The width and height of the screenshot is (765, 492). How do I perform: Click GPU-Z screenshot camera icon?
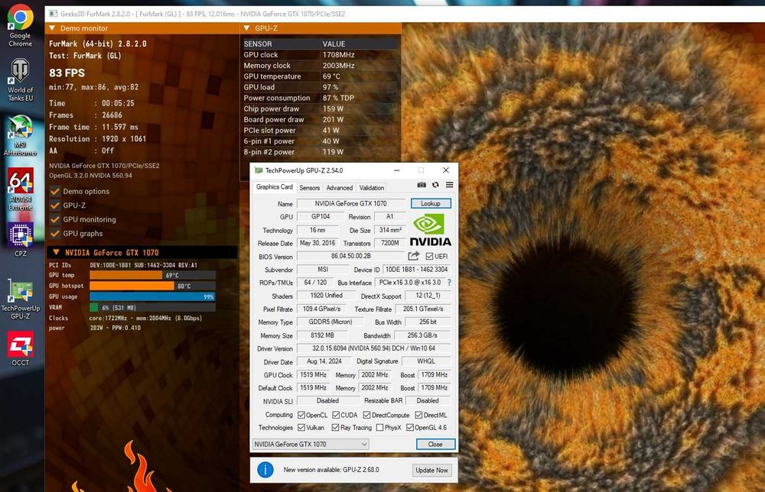pyautogui.click(x=422, y=185)
